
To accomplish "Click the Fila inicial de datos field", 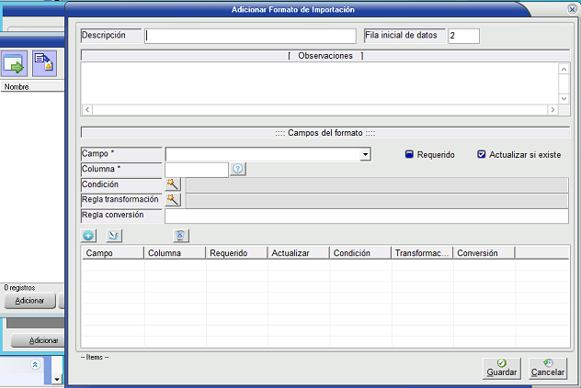I will point(463,36).
